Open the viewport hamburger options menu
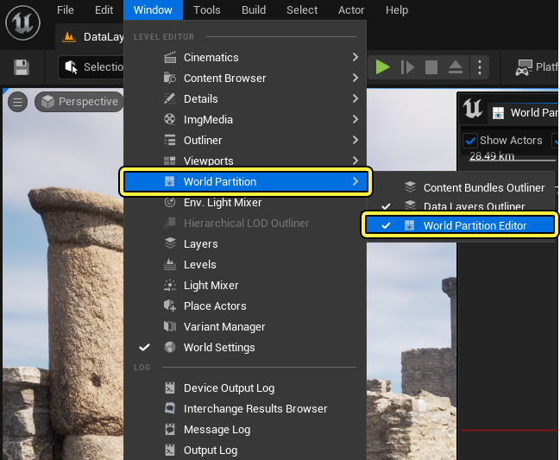This screenshot has height=460, width=560. tap(17, 102)
